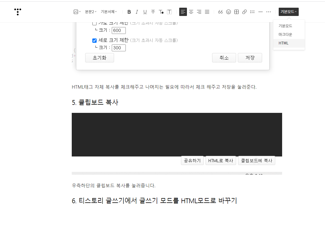Insert a horizontal divider line
The image size is (325, 232).
[x=260, y=12]
